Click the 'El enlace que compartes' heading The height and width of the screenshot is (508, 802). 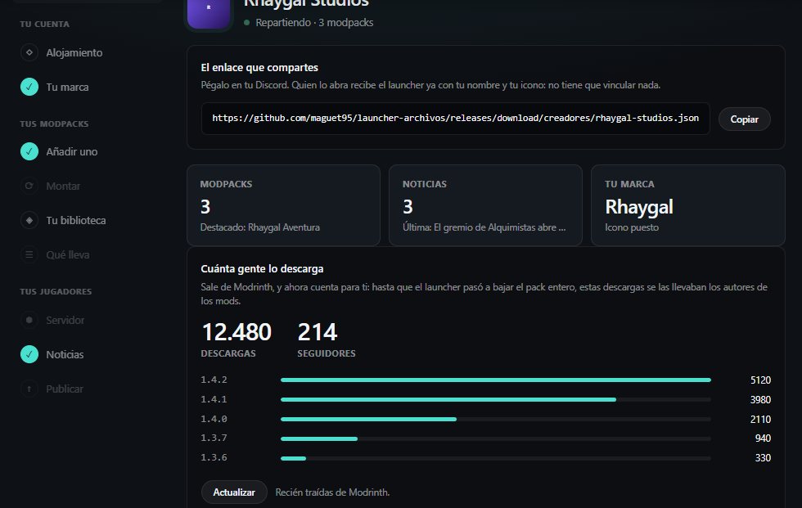coord(259,67)
